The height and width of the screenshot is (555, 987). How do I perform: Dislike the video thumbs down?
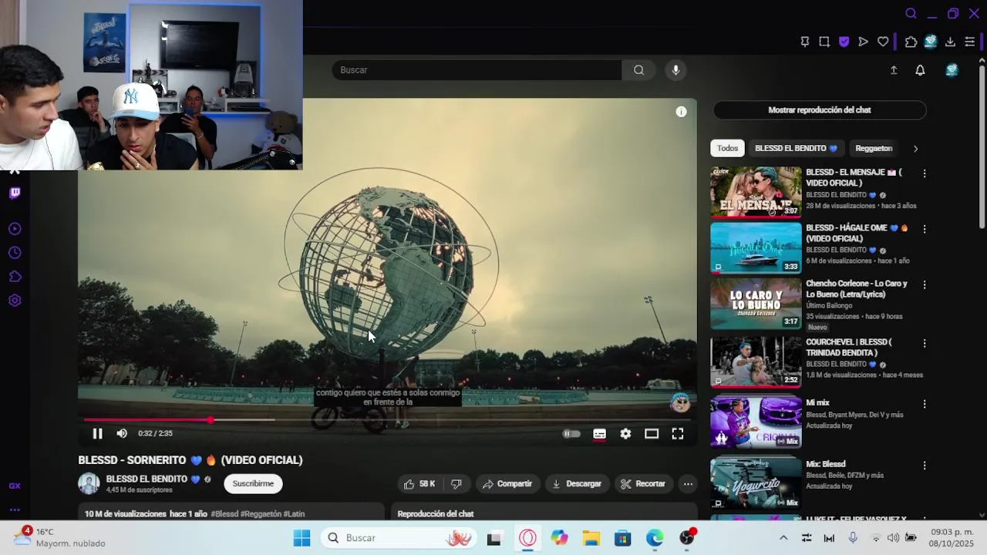(x=456, y=484)
